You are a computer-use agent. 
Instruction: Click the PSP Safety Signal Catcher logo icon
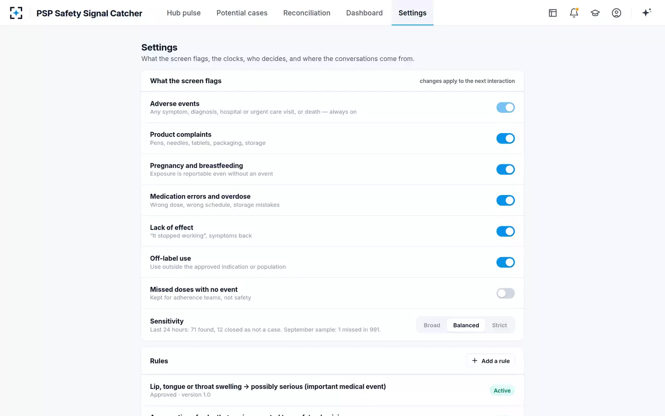pyautogui.click(x=16, y=13)
